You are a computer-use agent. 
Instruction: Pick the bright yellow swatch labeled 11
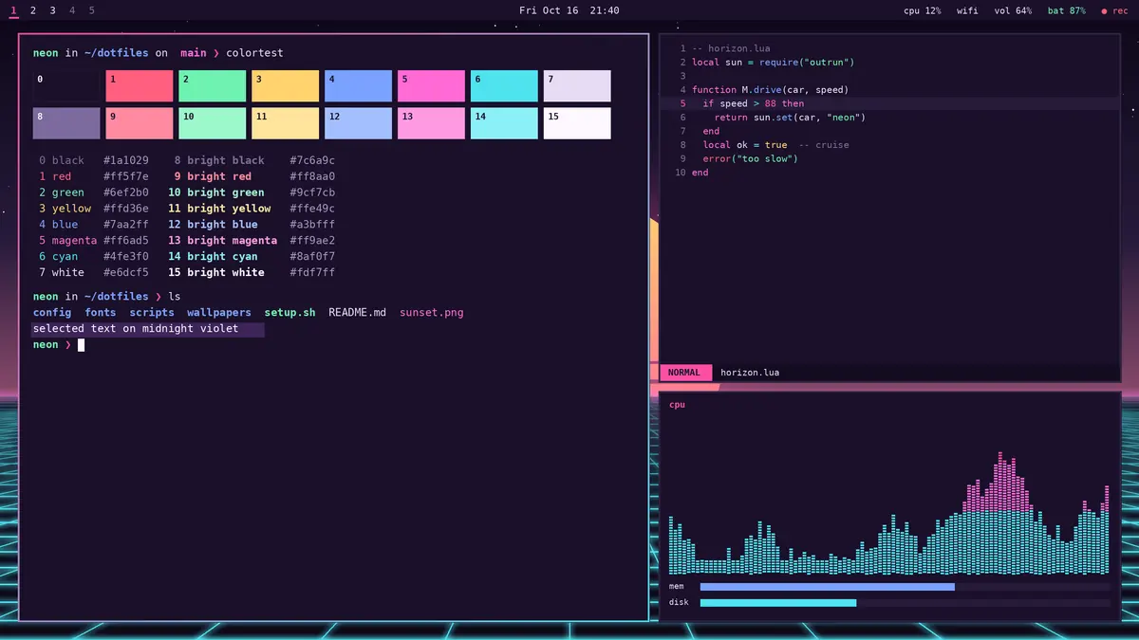coord(285,123)
